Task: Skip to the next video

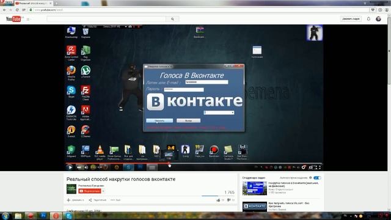Action: coord(79,167)
